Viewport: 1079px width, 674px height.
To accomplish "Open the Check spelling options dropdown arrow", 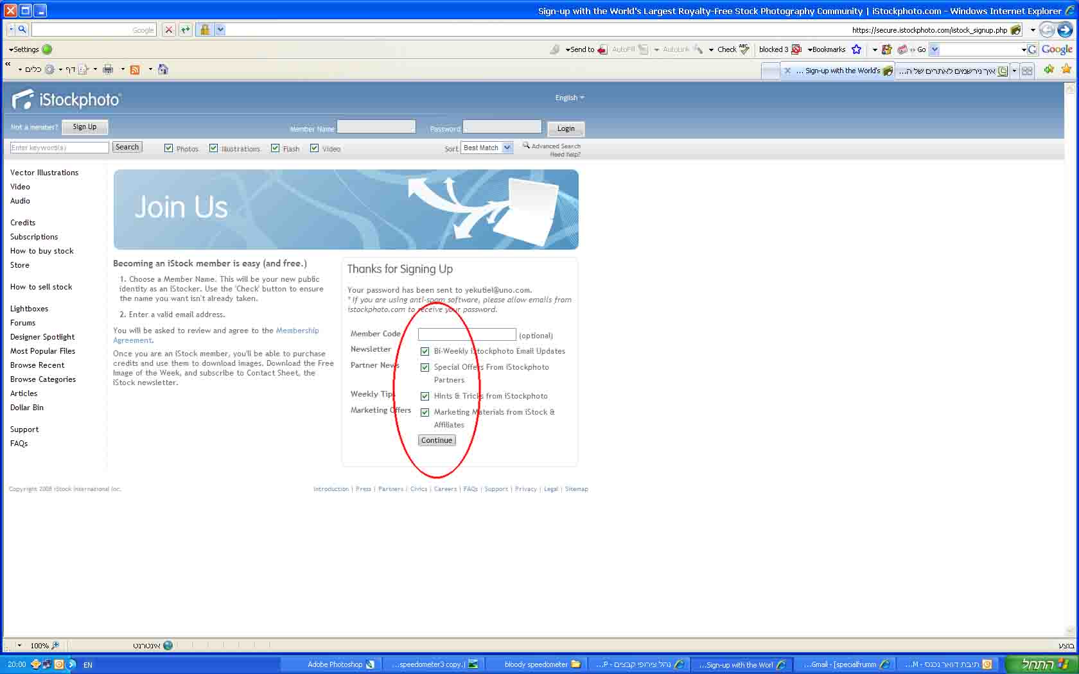I will click(x=711, y=49).
